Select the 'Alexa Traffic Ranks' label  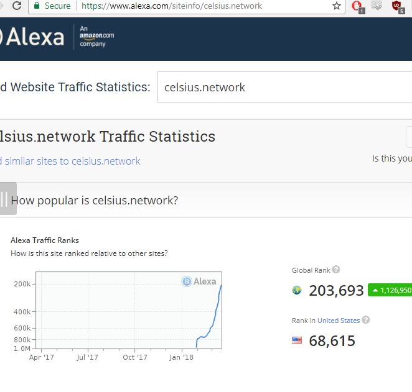(45, 240)
